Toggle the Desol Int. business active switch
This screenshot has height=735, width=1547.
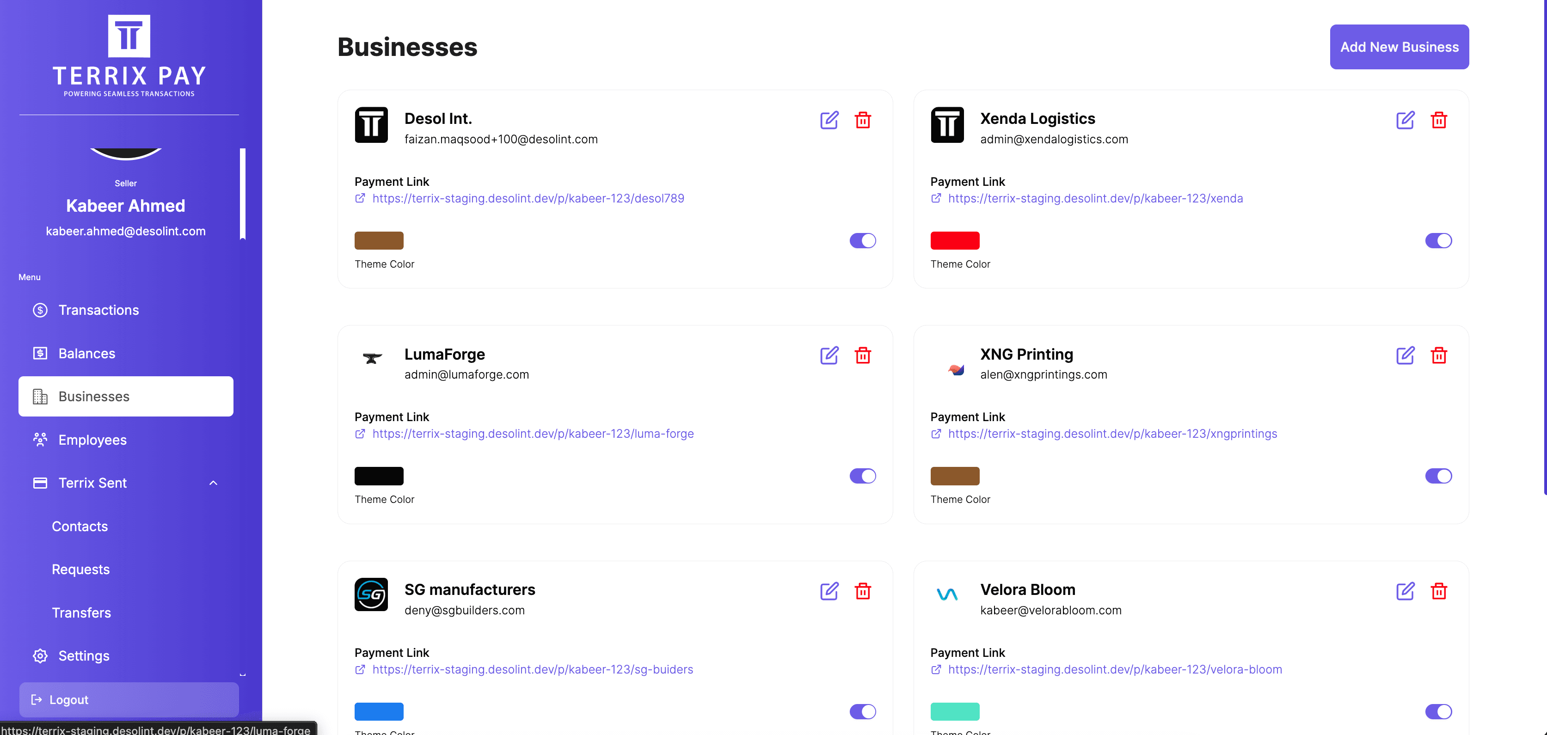pos(862,241)
